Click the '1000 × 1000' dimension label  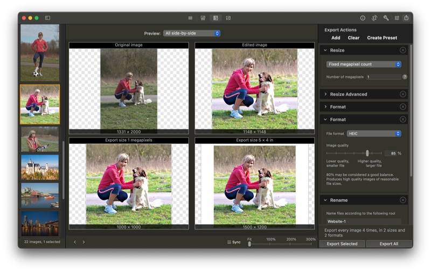(x=129, y=227)
